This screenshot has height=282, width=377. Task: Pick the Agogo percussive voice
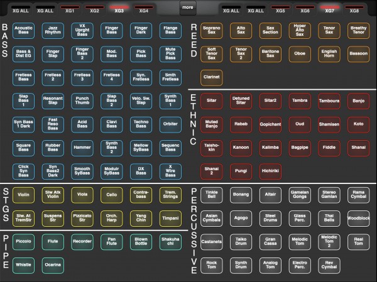point(241,219)
